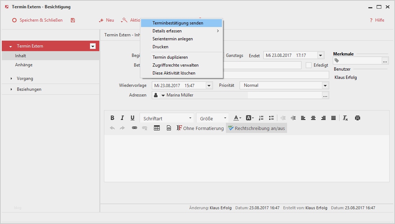Screen dimensions: 395x224
Task: Toggle italic text formatting
Action: coord(122,118)
